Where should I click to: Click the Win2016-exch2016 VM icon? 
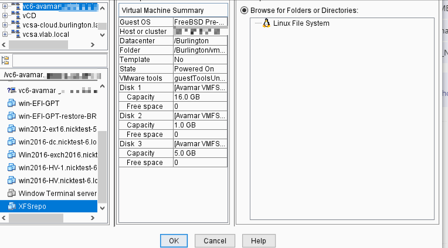coord(11,154)
